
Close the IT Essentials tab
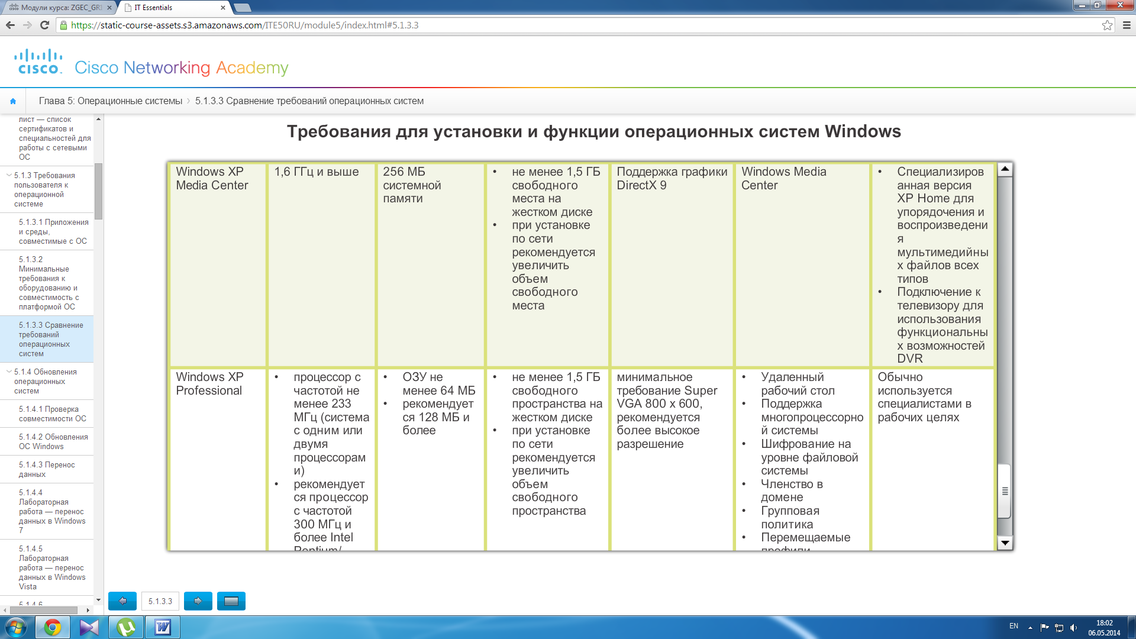click(x=223, y=8)
